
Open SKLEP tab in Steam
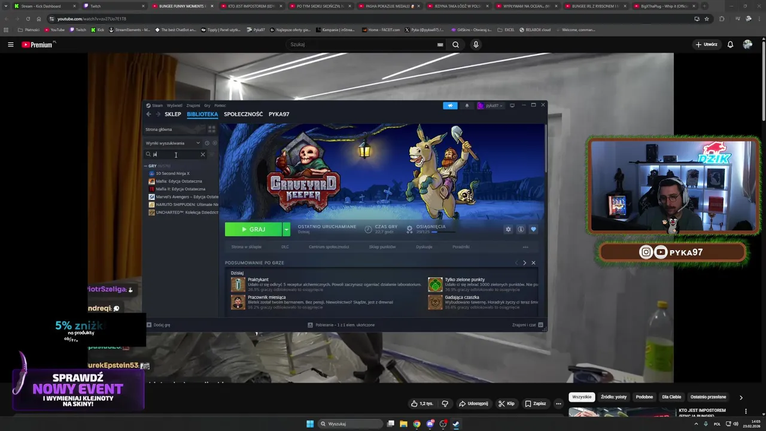coord(173,114)
